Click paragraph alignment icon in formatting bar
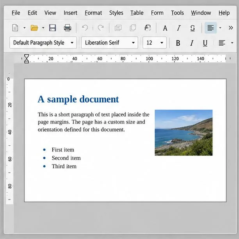Viewport: 239px width, 239px height. coord(222,43)
